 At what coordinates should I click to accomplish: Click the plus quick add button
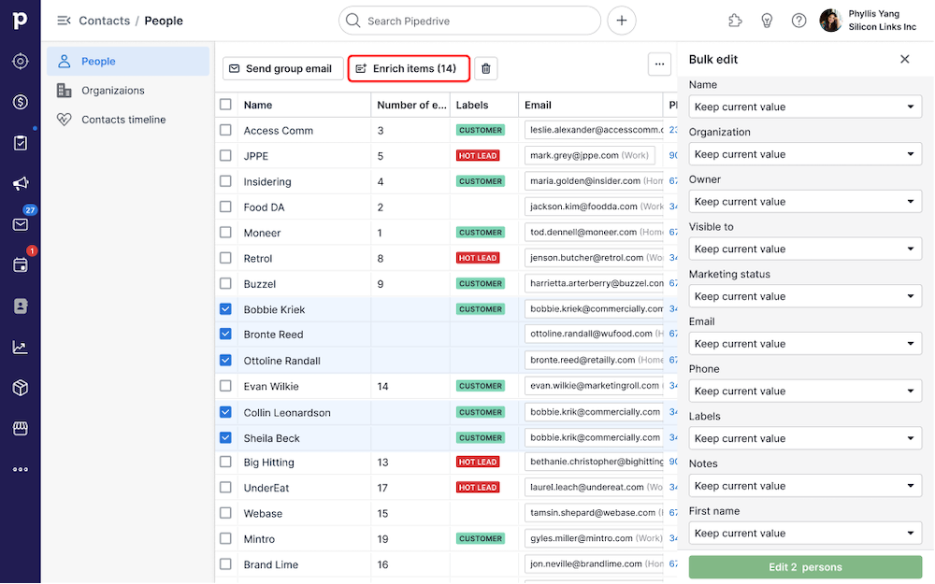(621, 21)
